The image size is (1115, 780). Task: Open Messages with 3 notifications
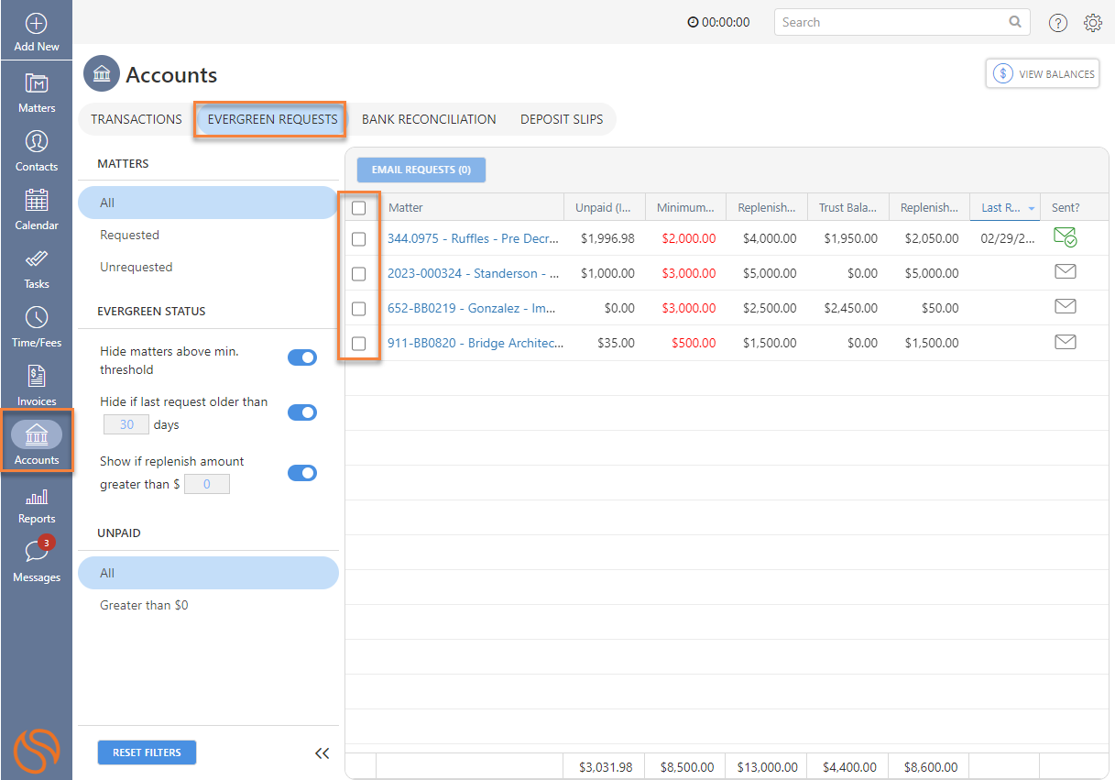coord(37,553)
